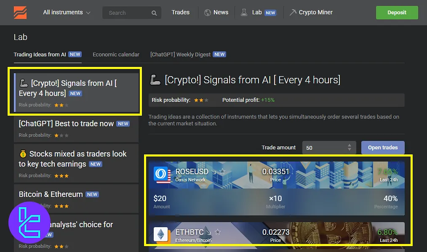Image resolution: width=427 pixels, height=252 pixels.
Task: Click the down arrow next to ROSEUSD
Action: [x=214, y=172]
